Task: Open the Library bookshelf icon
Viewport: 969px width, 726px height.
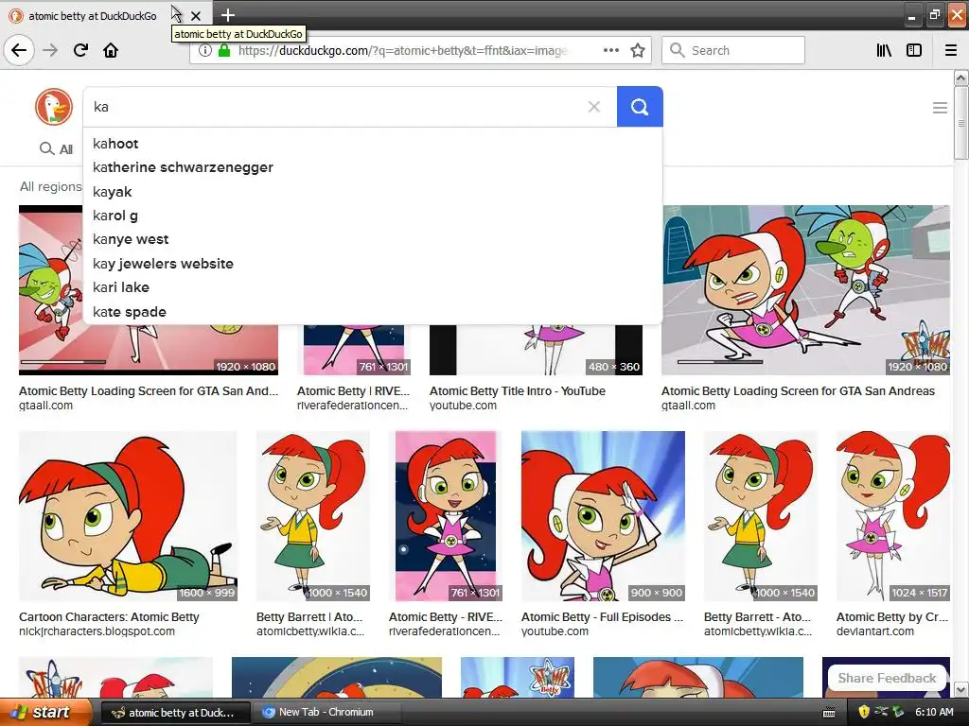Action: tap(884, 50)
